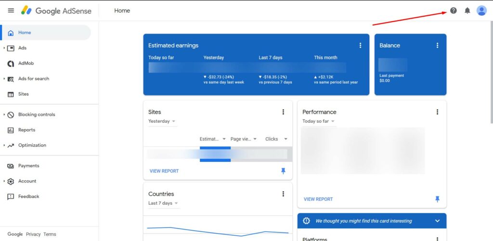Open the Help question mark icon
Screen dimensions: 493x241
(453, 11)
